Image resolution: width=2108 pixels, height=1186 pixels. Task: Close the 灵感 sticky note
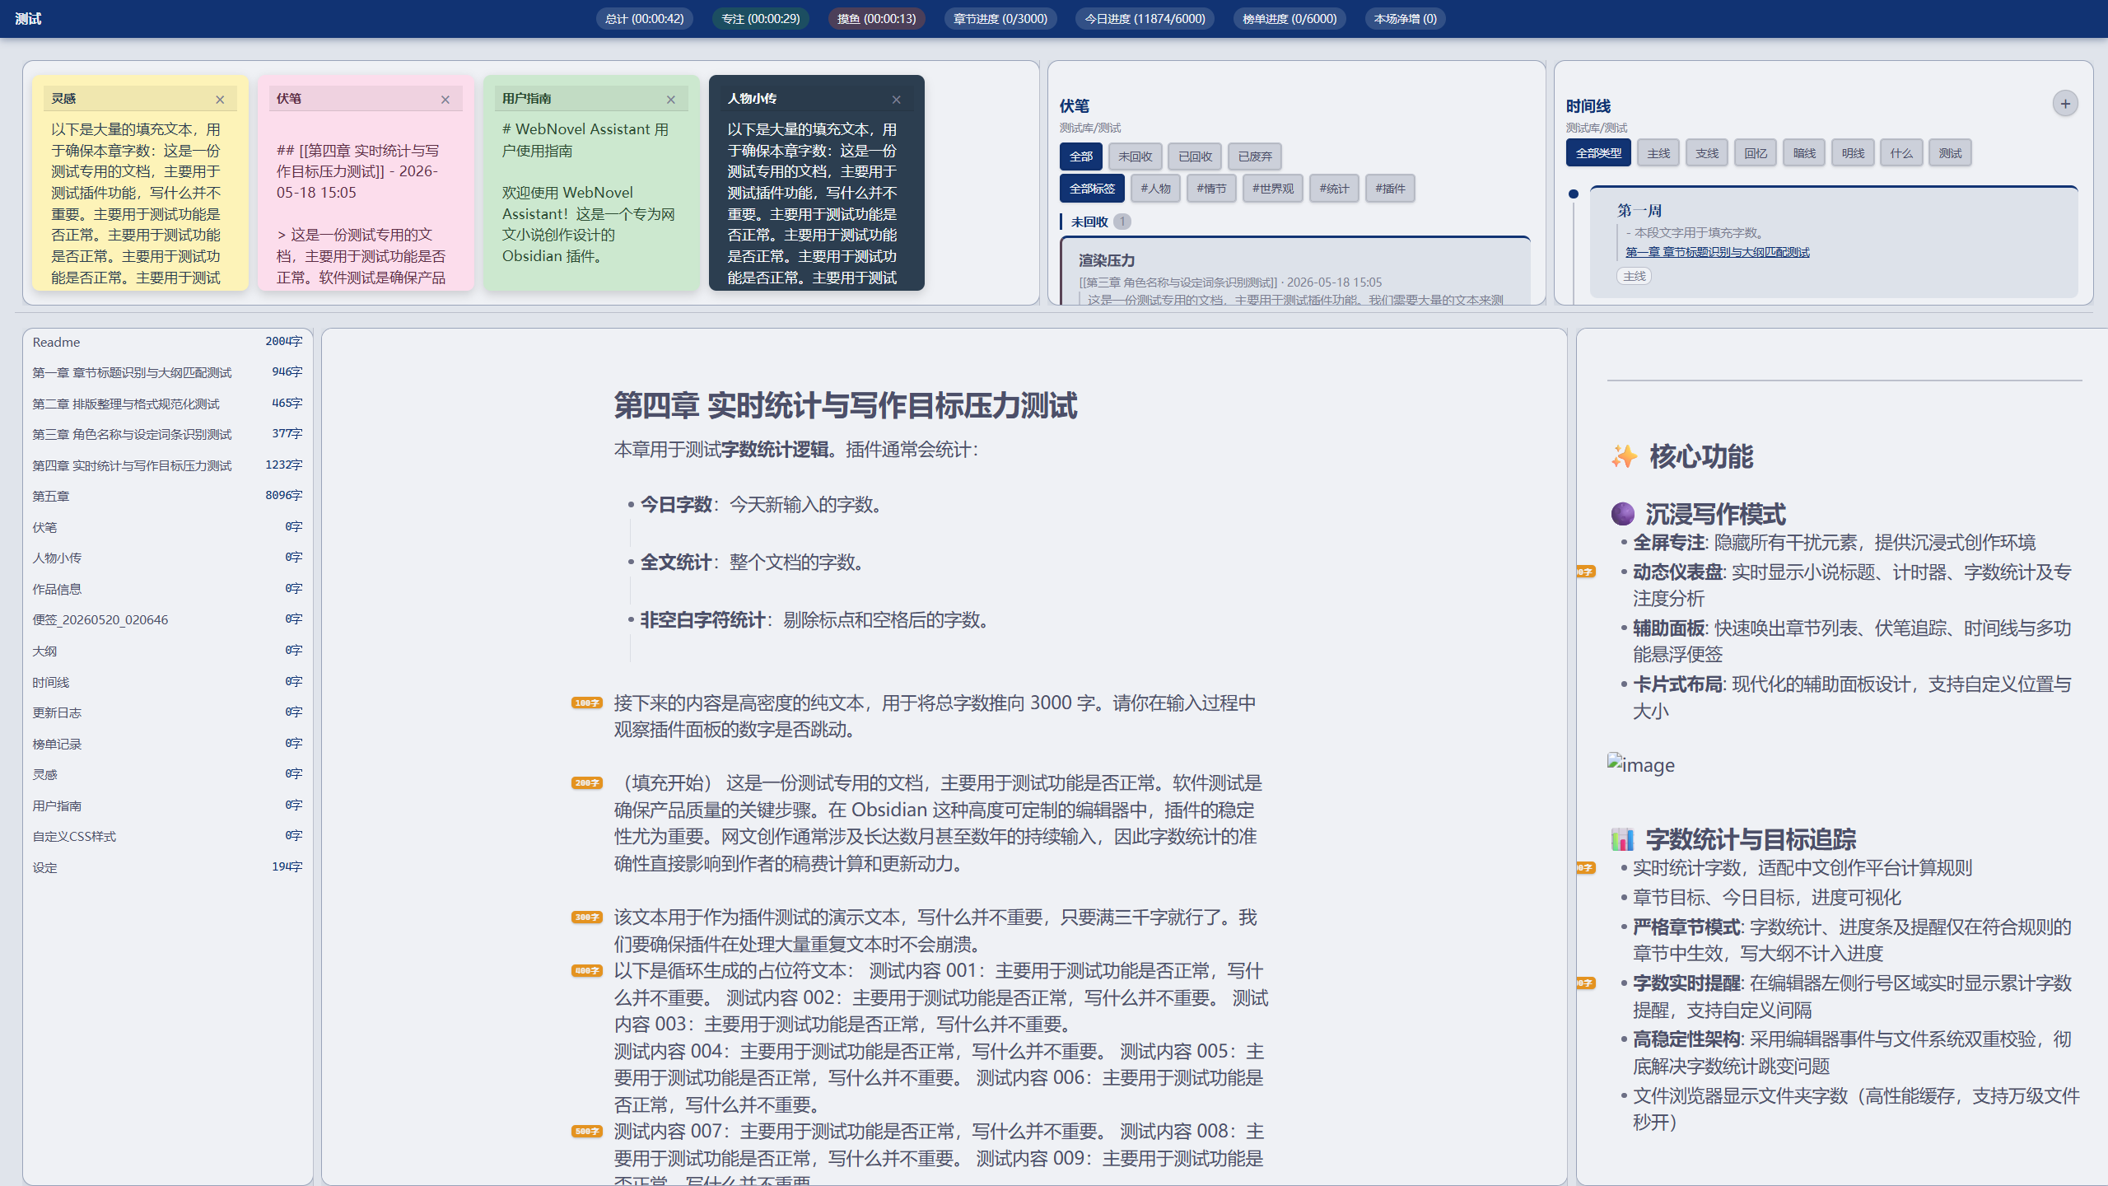pos(220,100)
